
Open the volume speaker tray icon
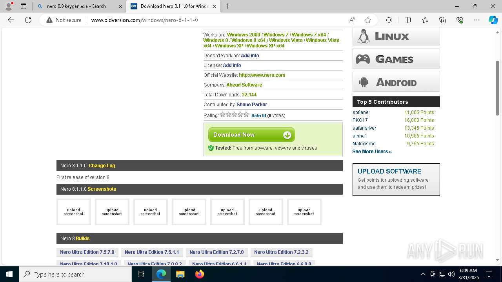point(451,274)
